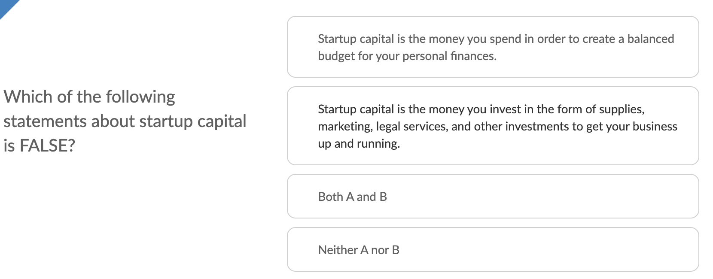The image size is (713, 279).
Task: Click the text 'up and running.'
Action: [x=359, y=144]
